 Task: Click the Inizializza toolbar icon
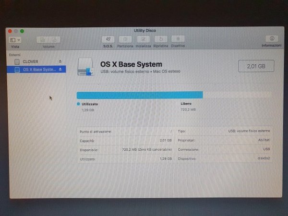(x=143, y=39)
